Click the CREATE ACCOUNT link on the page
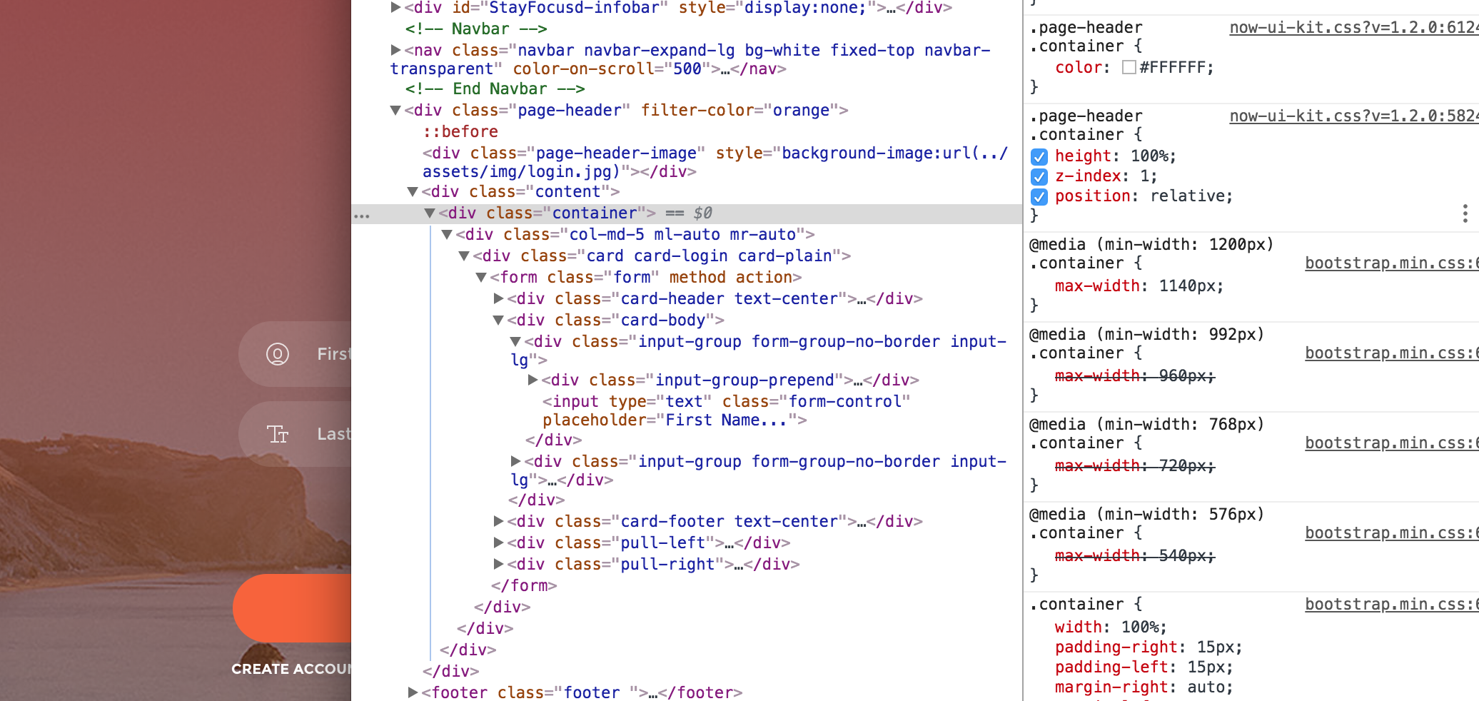Image resolution: width=1479 pixels, height=701 pixels. [291, 669]
